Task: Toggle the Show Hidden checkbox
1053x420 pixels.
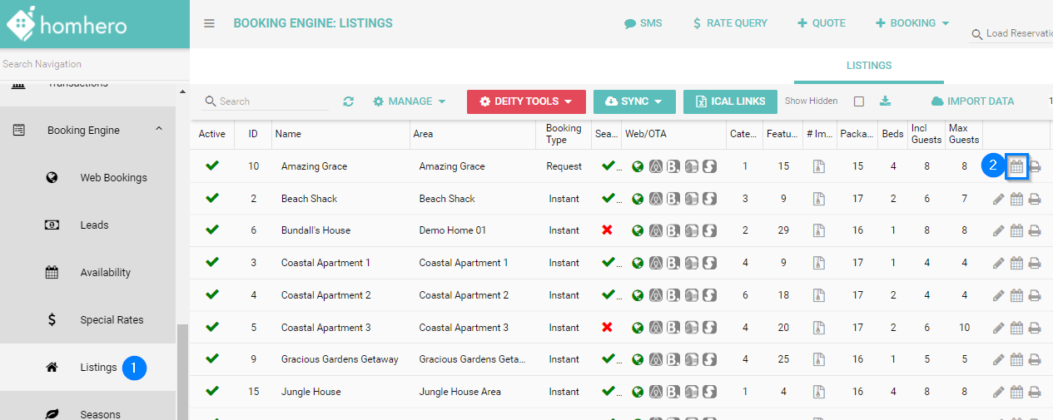Action: tap(859, 101)
